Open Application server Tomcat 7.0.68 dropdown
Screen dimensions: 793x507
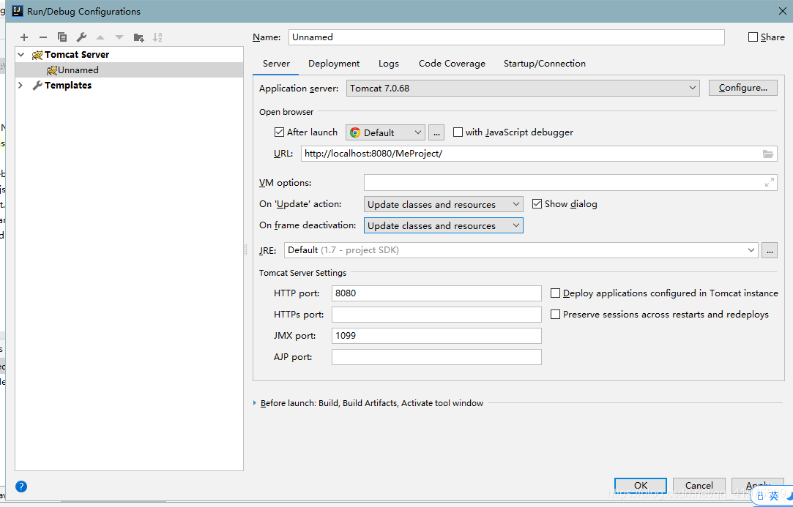pos(523,88)
